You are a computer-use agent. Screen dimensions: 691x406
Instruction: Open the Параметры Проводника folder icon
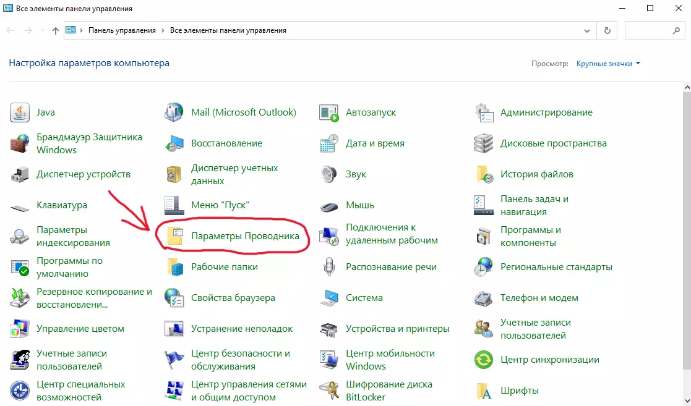click(175, 237)
